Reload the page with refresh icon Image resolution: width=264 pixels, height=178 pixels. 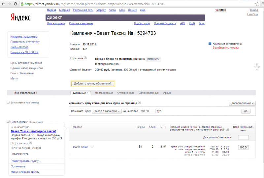15,4
